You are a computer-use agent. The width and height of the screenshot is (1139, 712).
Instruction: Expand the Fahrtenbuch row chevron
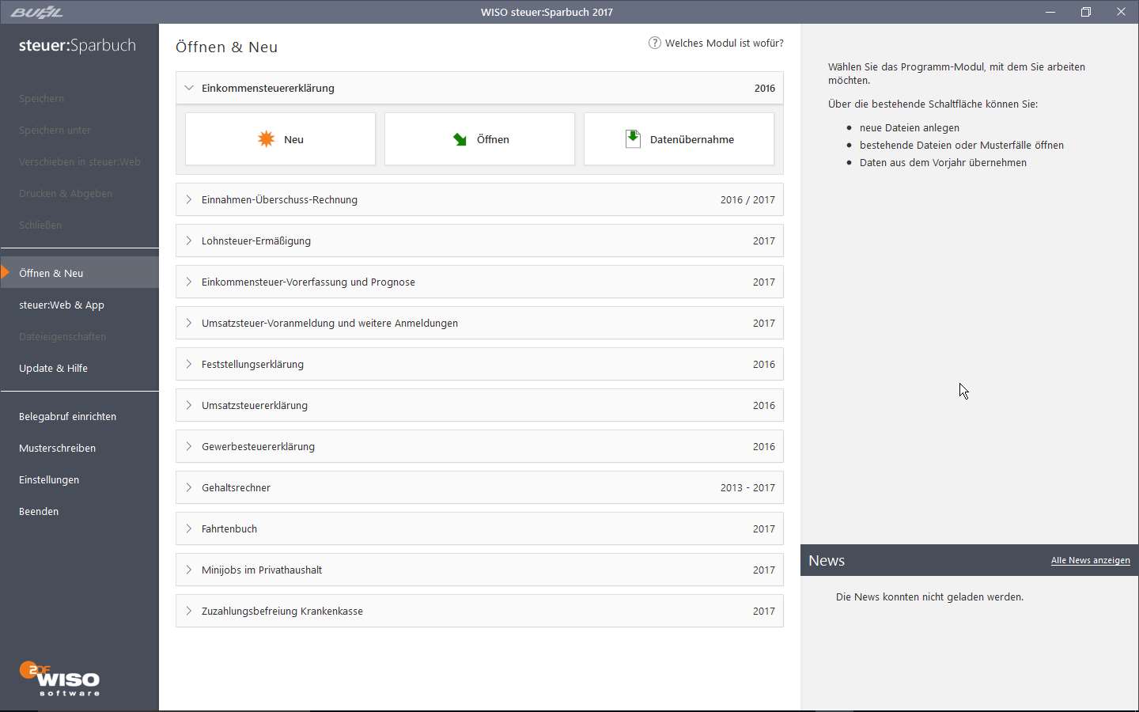tap(189, 529)
